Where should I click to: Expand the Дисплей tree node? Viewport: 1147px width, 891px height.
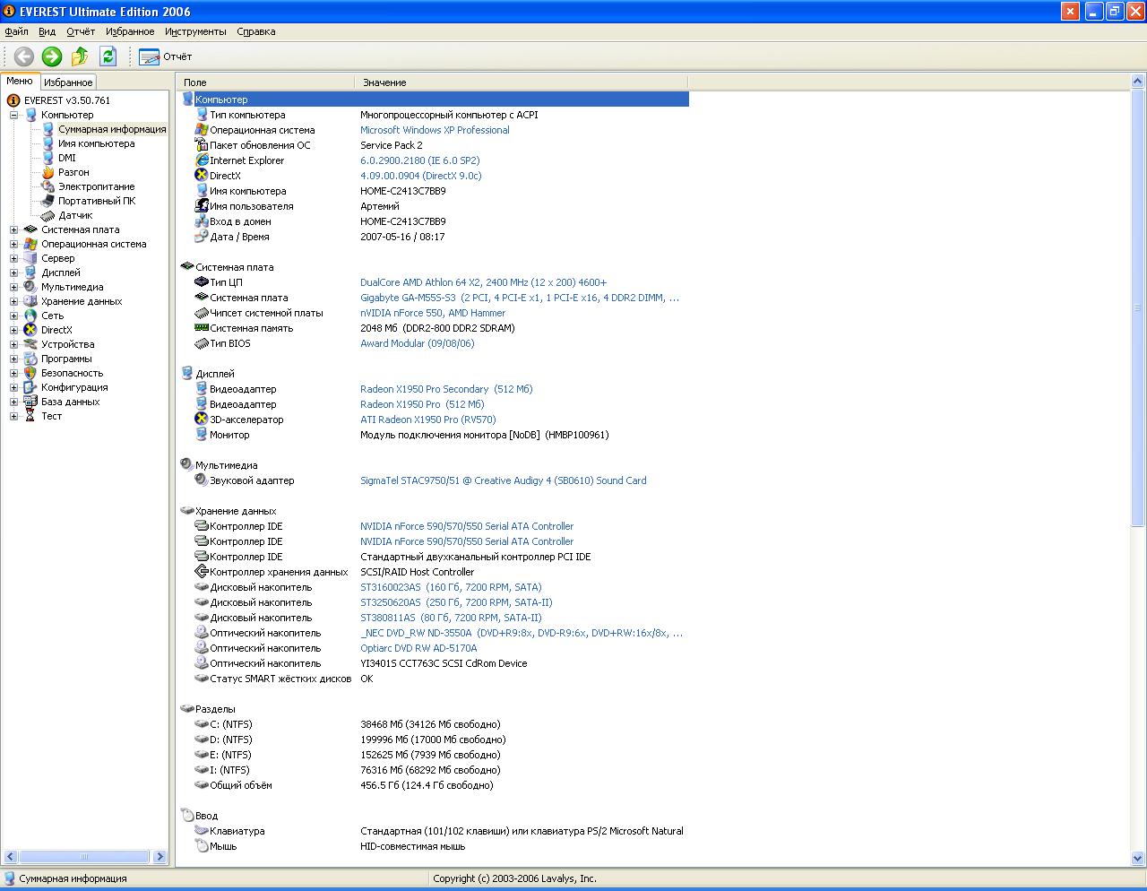pos(14,272)
